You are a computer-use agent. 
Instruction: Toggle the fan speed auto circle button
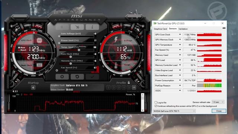tap(57, 70)
